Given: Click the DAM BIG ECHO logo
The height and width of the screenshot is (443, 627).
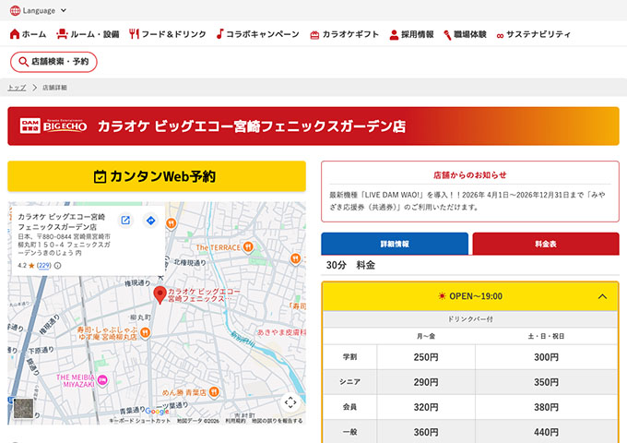Looking at the screenshot, I should (x=53, y=126).
